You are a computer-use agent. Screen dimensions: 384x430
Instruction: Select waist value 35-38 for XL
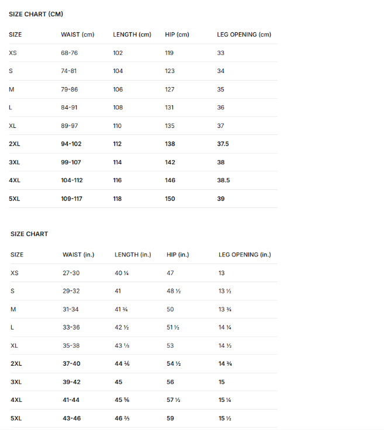tap(71, 346)
